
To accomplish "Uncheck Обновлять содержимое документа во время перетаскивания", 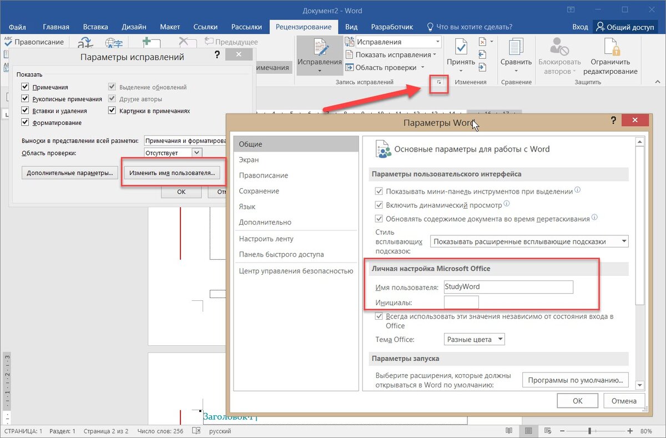I will coord(379,219).
